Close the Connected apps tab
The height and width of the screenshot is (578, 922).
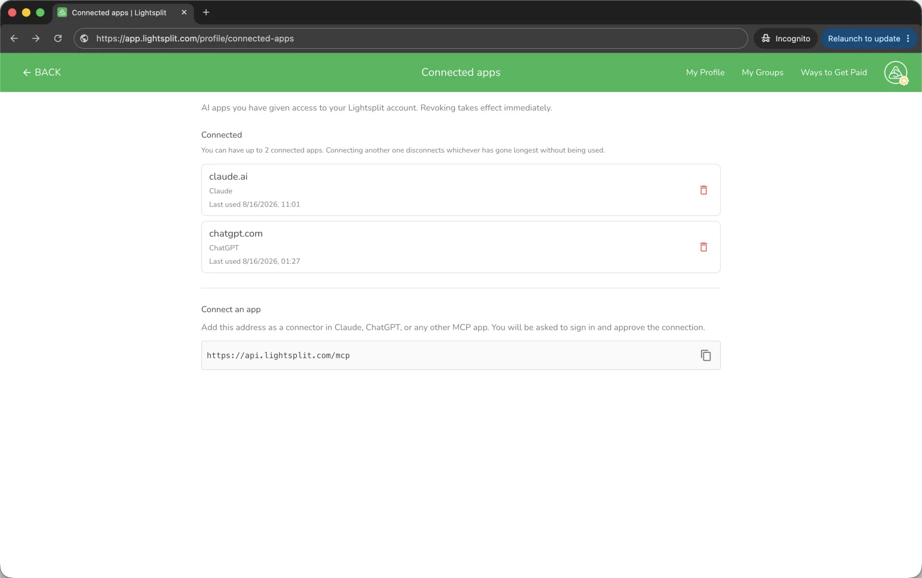(x=184, y=12)
